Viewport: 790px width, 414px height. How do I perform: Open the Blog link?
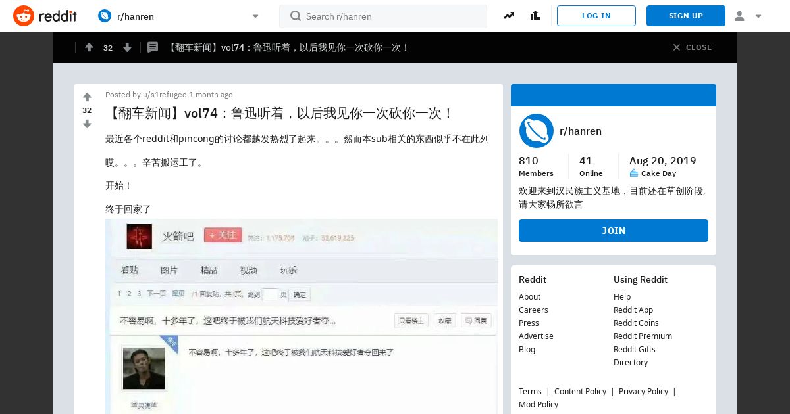pyautogui.click(x=527, y=349)
